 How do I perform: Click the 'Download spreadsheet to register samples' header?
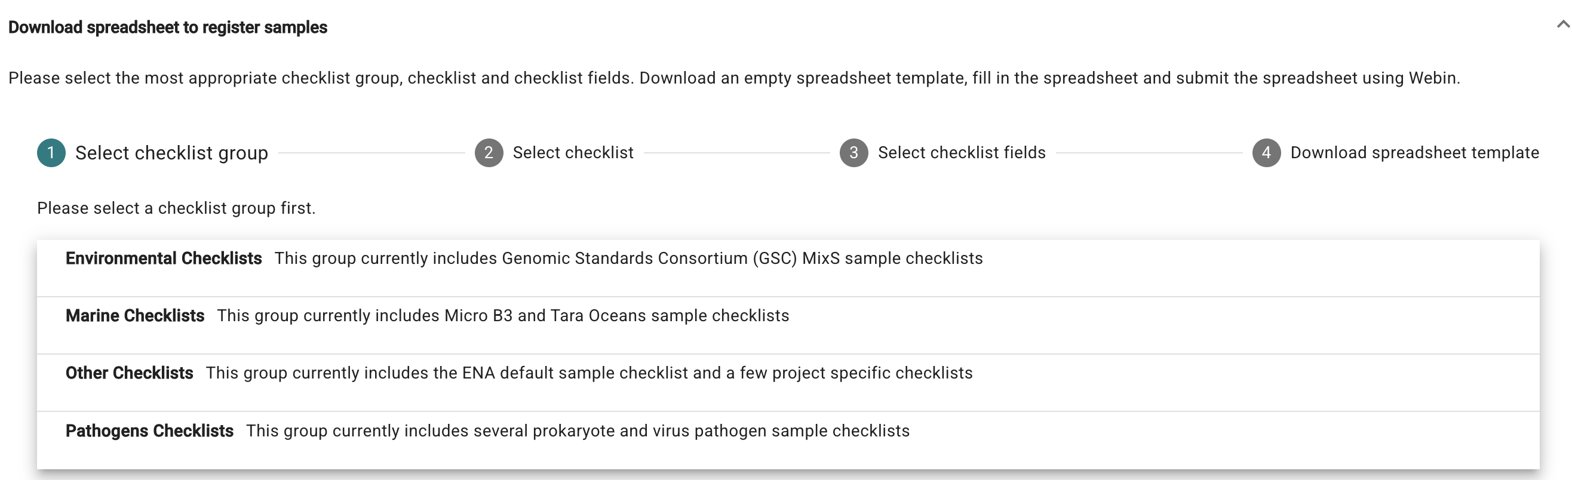pos(168,27)
